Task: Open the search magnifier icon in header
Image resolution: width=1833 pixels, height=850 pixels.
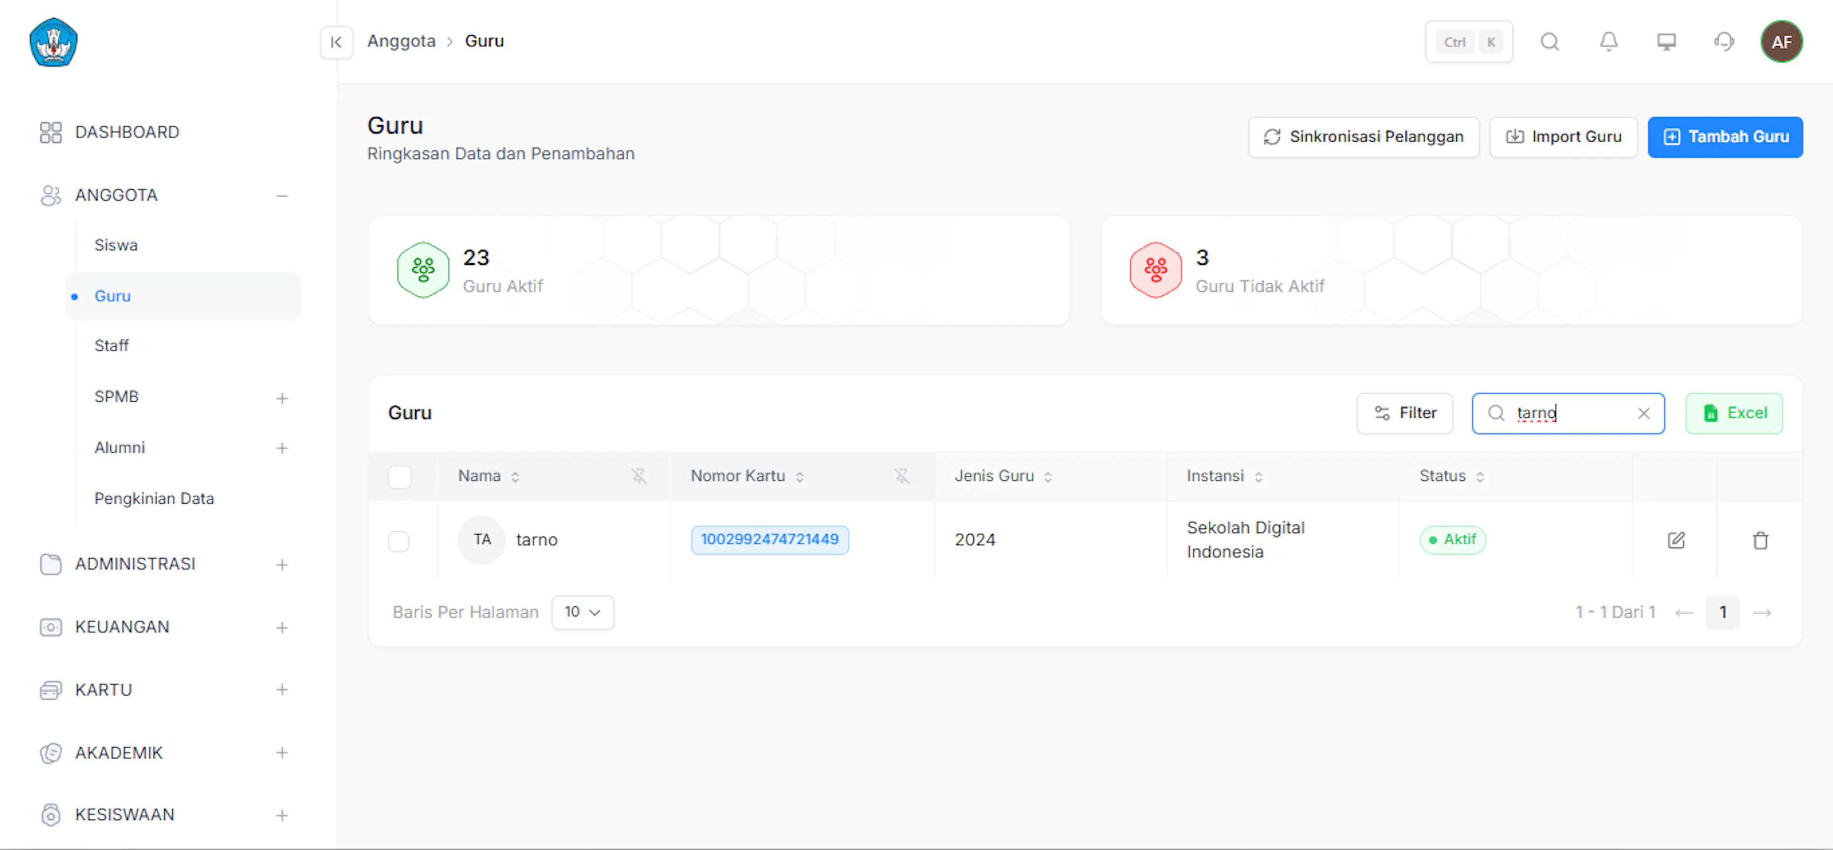Action: coord(1550,42)
